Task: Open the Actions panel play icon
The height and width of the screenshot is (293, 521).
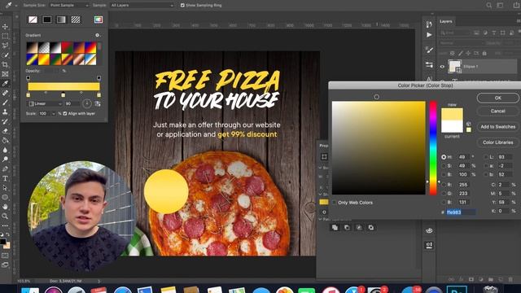Action: coord(429,34)
